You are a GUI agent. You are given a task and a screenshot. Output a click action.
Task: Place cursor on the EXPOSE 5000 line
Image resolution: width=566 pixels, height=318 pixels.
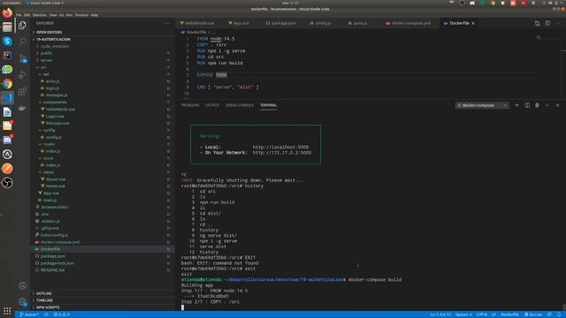click(x=212, y=75)
